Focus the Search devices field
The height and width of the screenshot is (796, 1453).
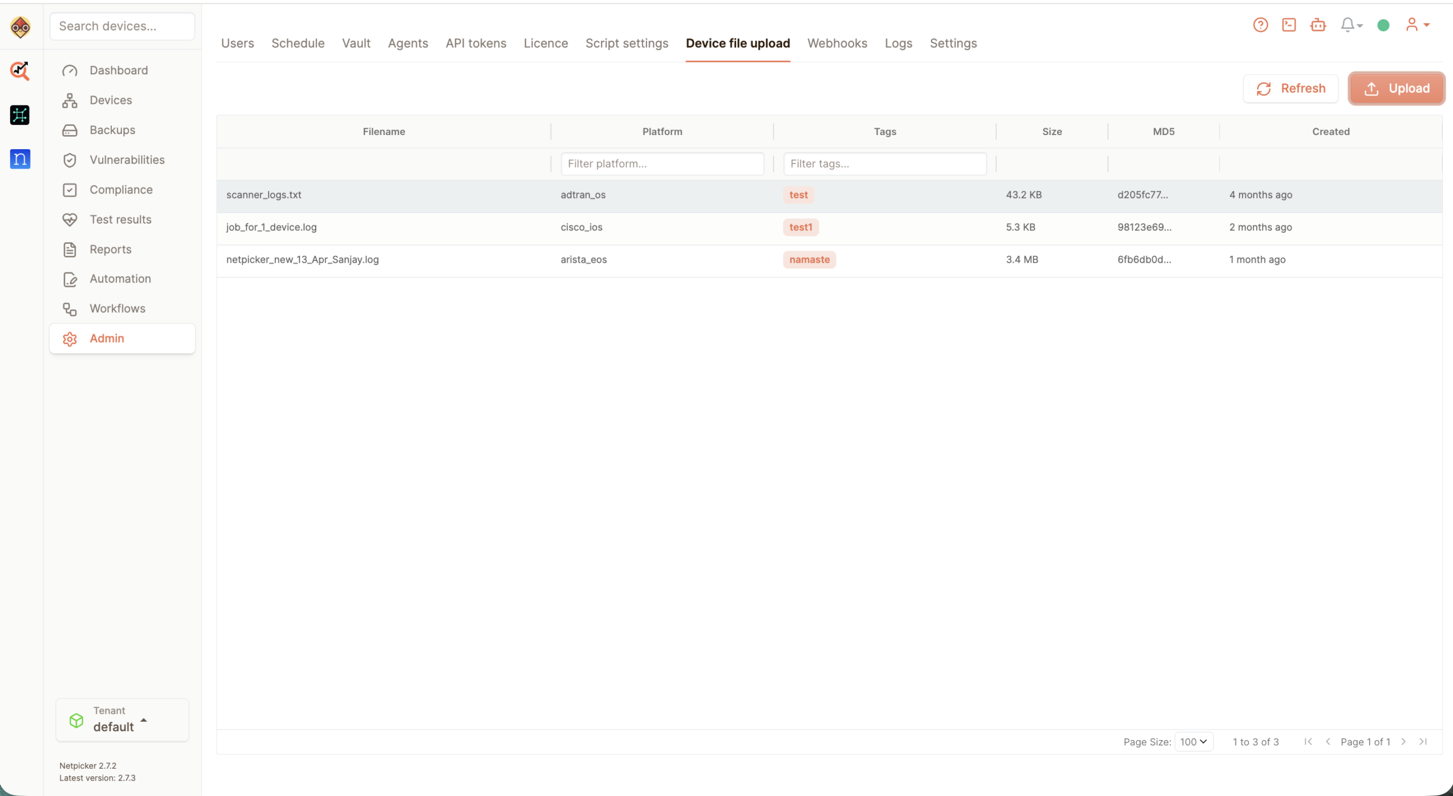(122, 26)
